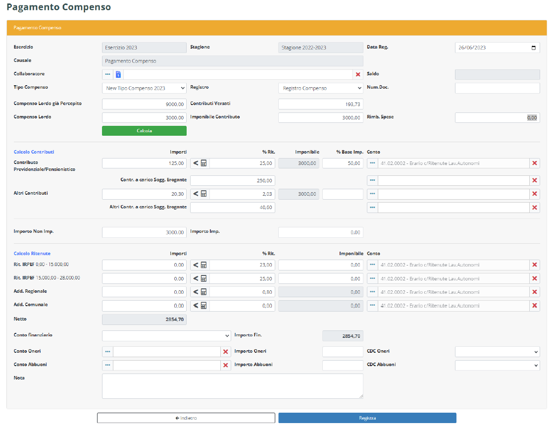Expand the Conto finanziario dropdown
553x431 pixels.
click(166, 336)
